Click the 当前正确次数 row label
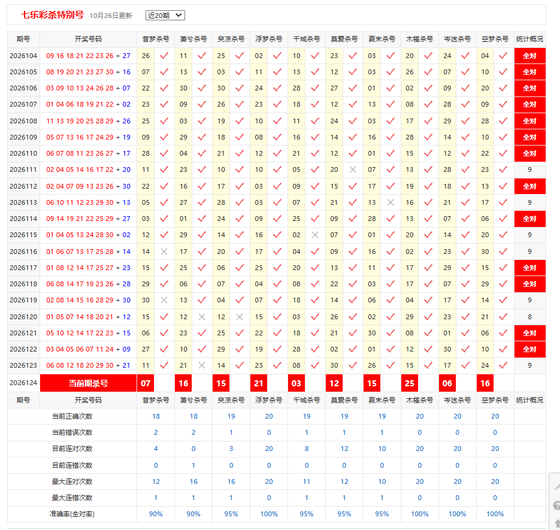This screenshot has width=560, height=530. 72,416
